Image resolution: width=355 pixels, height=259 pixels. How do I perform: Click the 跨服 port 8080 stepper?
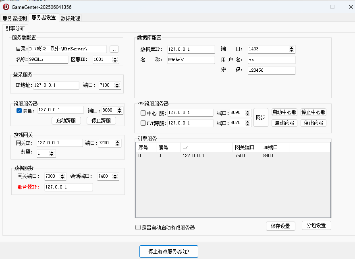[119, 110]
